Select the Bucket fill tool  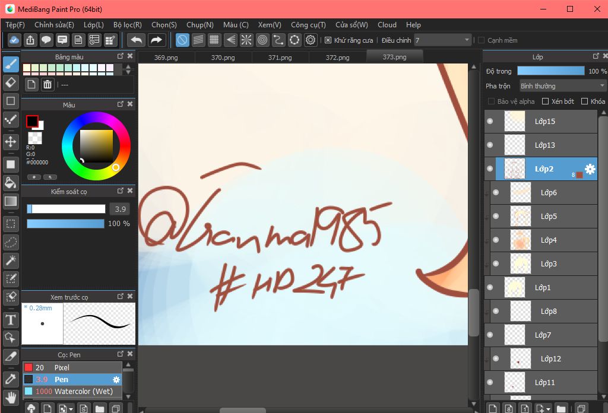(11, 183)
